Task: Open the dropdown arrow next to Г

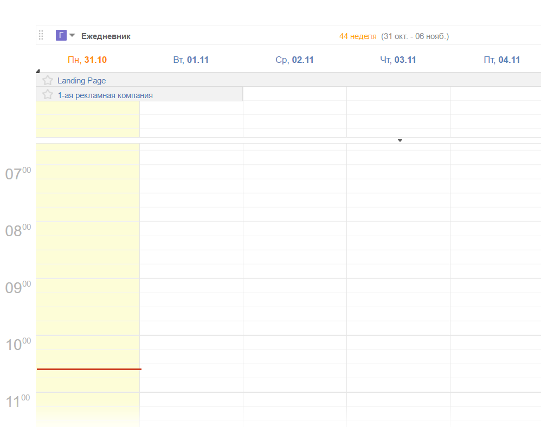Action: (72, 35)
